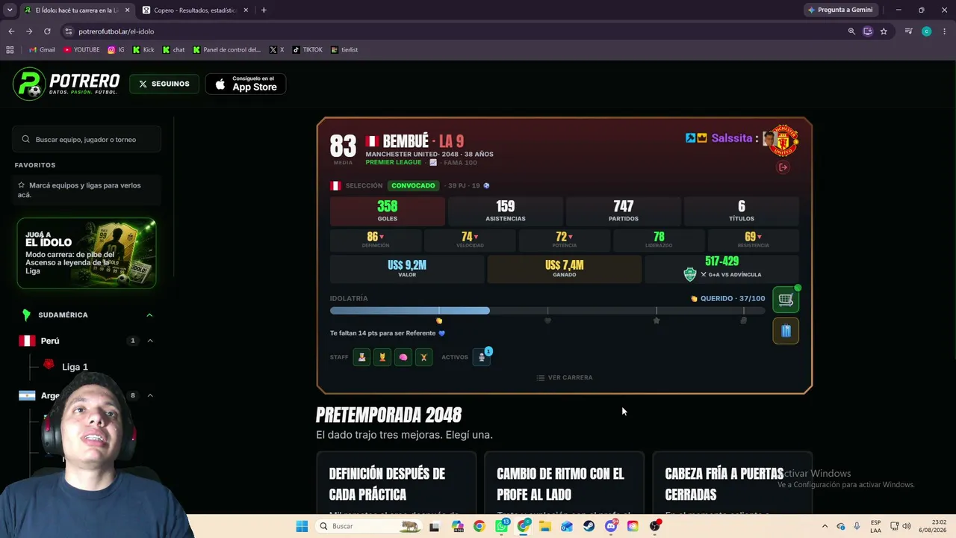Click the Potrero logo

pyautogui.click(x=66, y=84)
